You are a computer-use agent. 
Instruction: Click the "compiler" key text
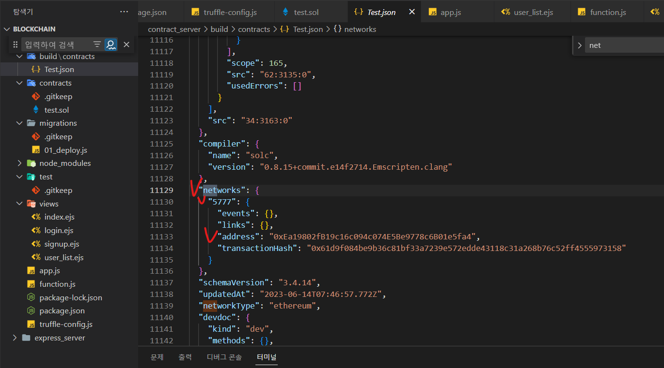tap(222, 144)
